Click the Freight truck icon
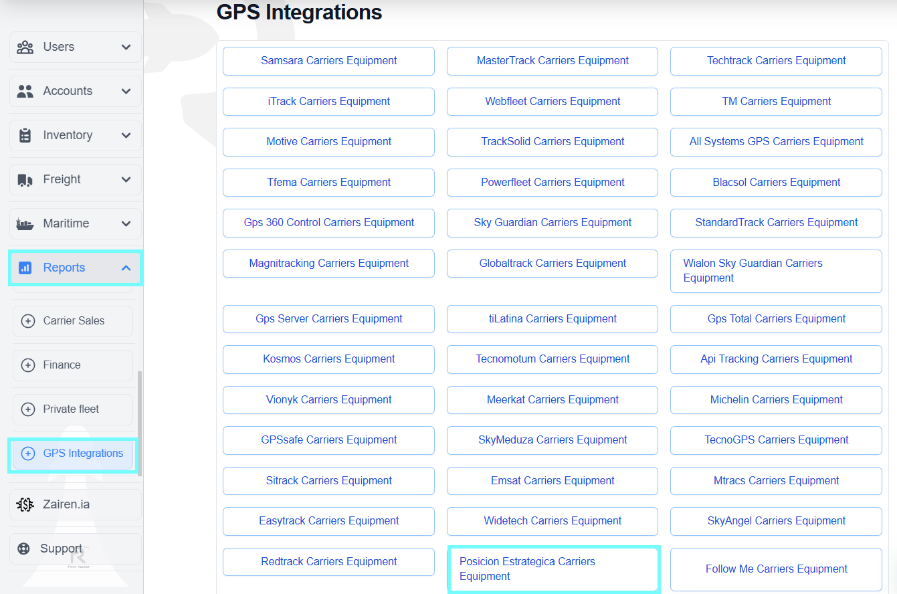Viewport: 897px width, 594px height. 25,179
